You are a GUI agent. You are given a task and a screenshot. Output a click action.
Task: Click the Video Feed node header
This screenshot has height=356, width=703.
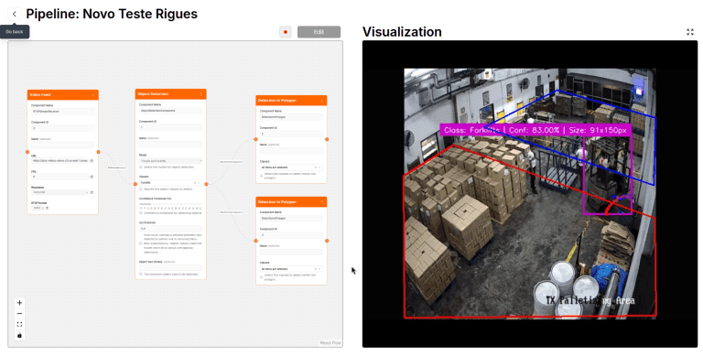click(63, 94)
